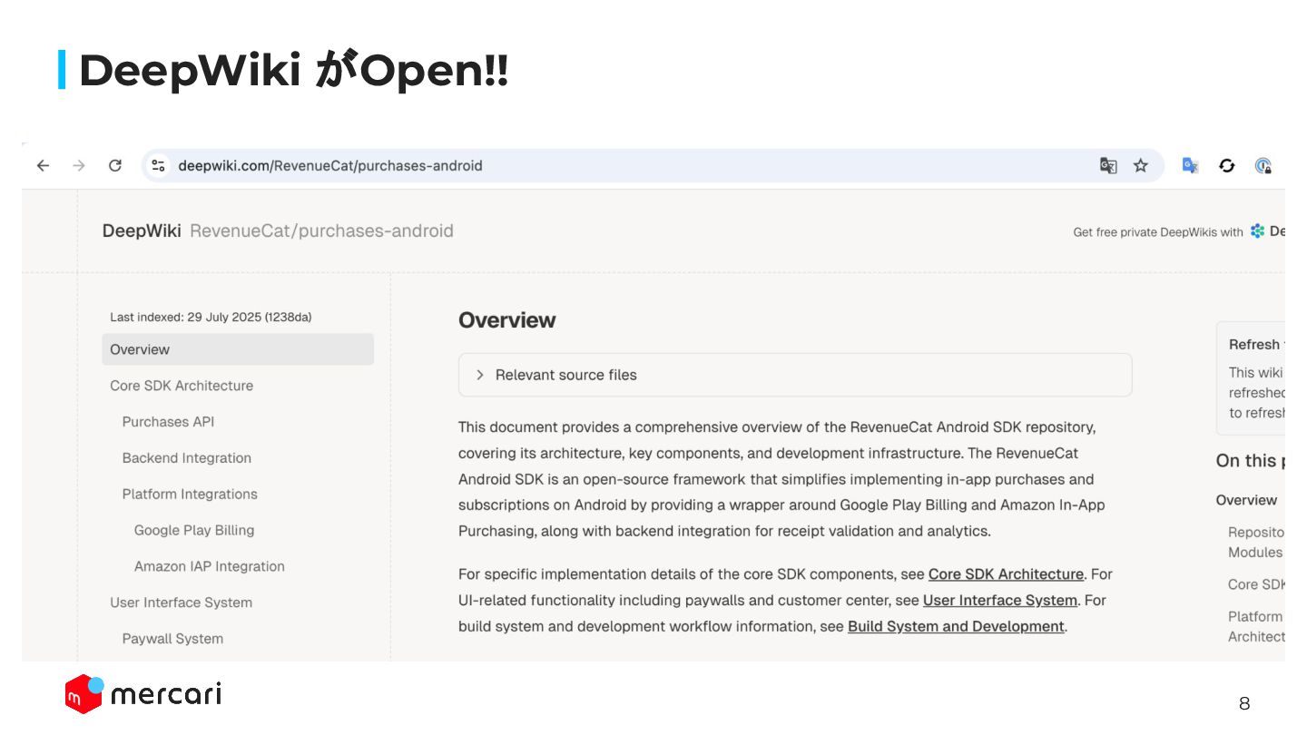Click the mercari logo

coord(143,694)
